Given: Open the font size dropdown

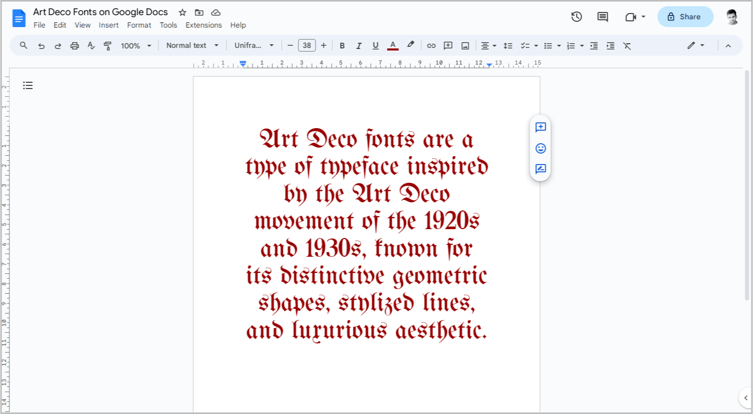Looking at the screenshot, I should tap(307, 45).
